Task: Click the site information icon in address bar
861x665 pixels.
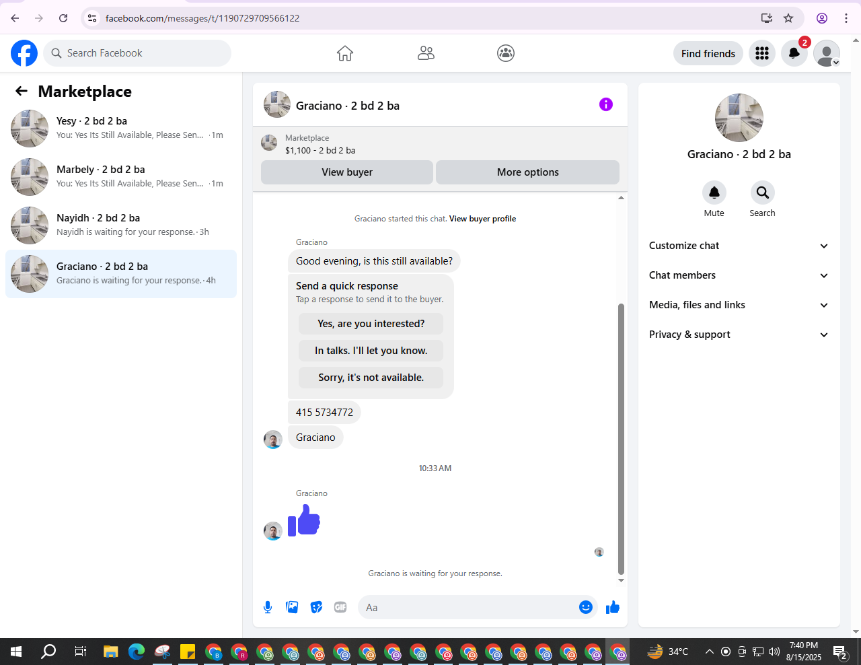Action: click(92, 18)
